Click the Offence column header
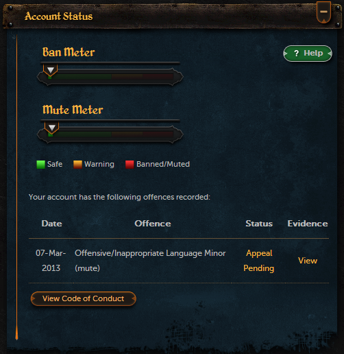This screenshot has height=354, width=344. click(153, 224)
